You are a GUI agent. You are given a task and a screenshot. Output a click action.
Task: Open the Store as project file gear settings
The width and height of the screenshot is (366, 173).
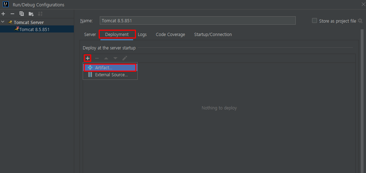click(360, 21)
